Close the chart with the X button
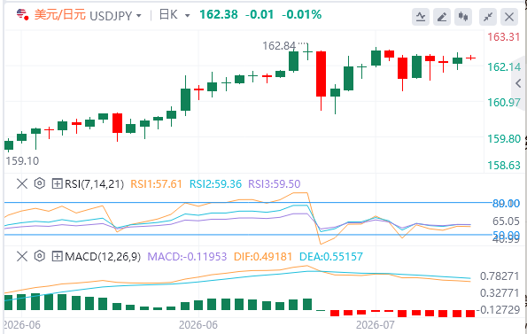The width and height of the screenshot is (527, 334). point(509,17)
